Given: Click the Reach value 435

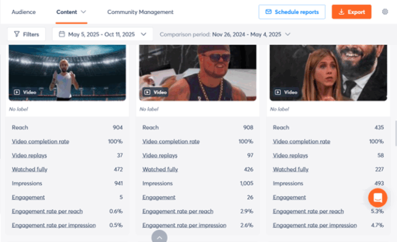Looking at the screenshot, I should point(379,127).
